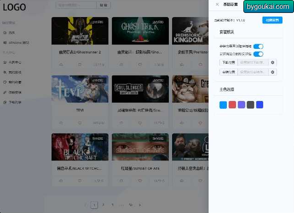This screenshot has height=213, width=294.
Task: Open the TEVI cover image
Action: click(80, 89)
